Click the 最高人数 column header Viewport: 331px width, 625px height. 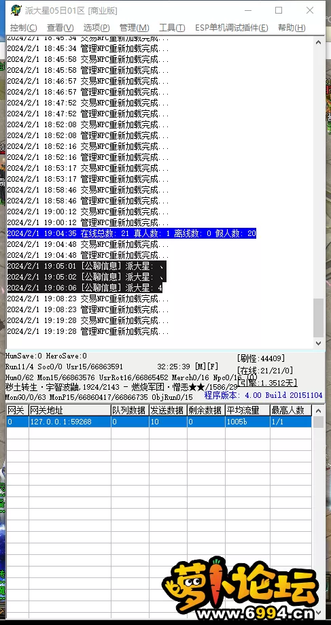(x=291, y=410)
